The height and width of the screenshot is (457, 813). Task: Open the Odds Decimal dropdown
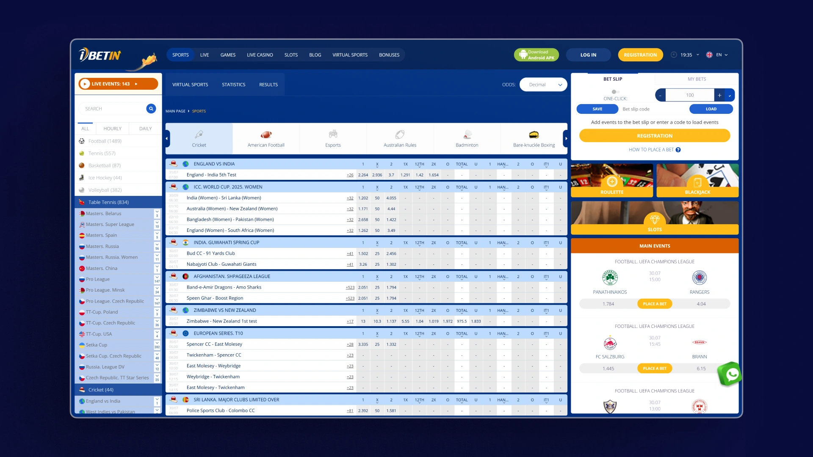point(543,85)
